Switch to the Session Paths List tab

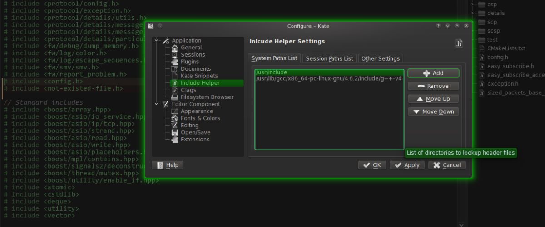[x=329, y=58]
